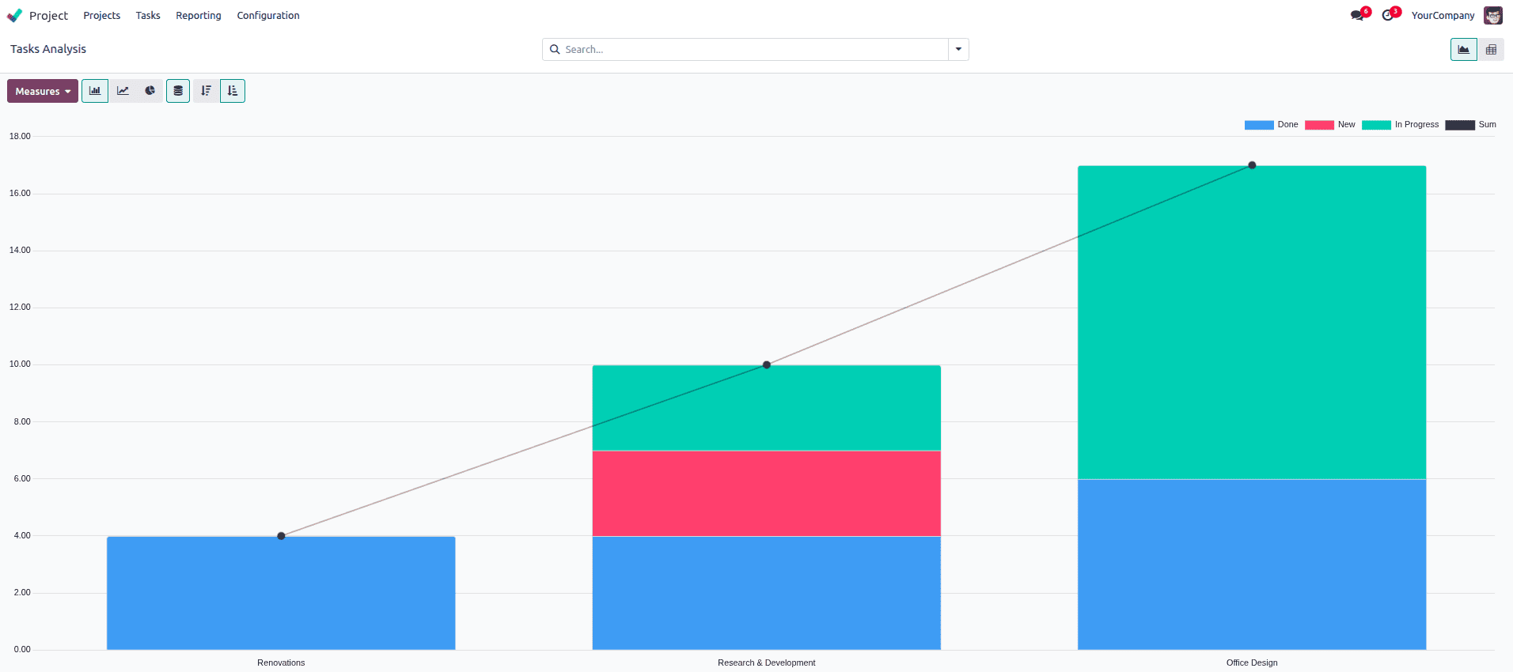Expand search filter options arrow
1513x672 pixels.
[x=958, y=49]
